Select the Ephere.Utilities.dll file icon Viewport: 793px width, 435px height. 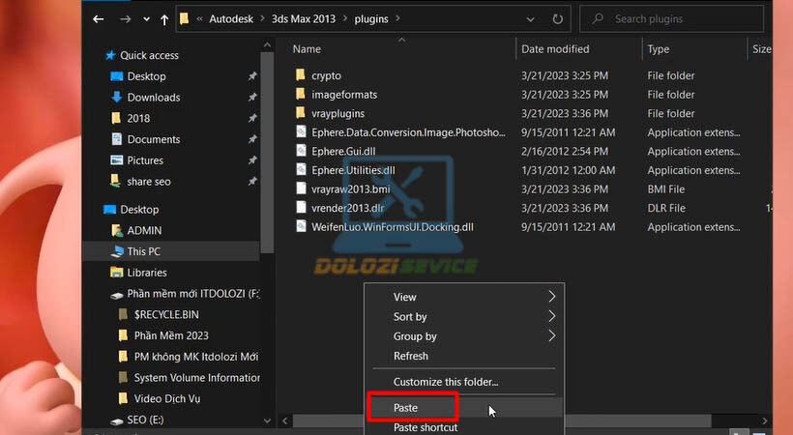[301, 169]
